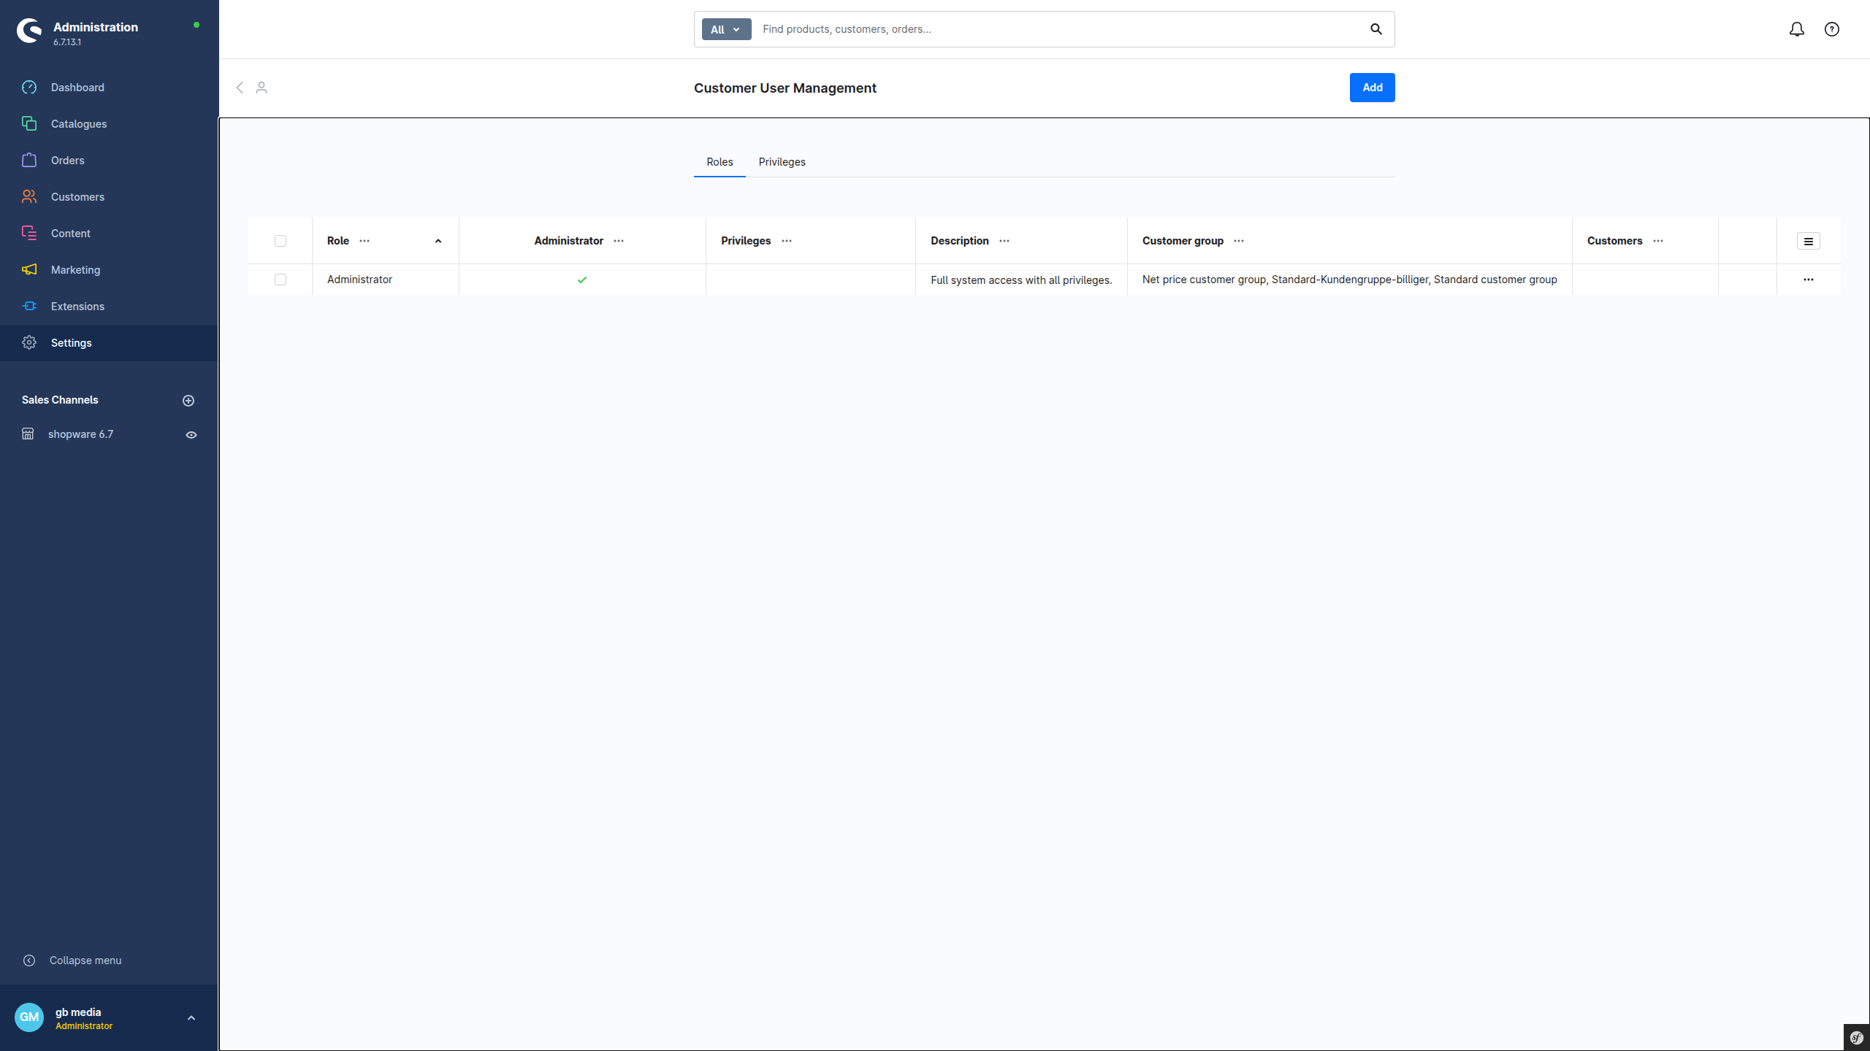Click the shopware 6.7 storefront icon

point(28,434)
